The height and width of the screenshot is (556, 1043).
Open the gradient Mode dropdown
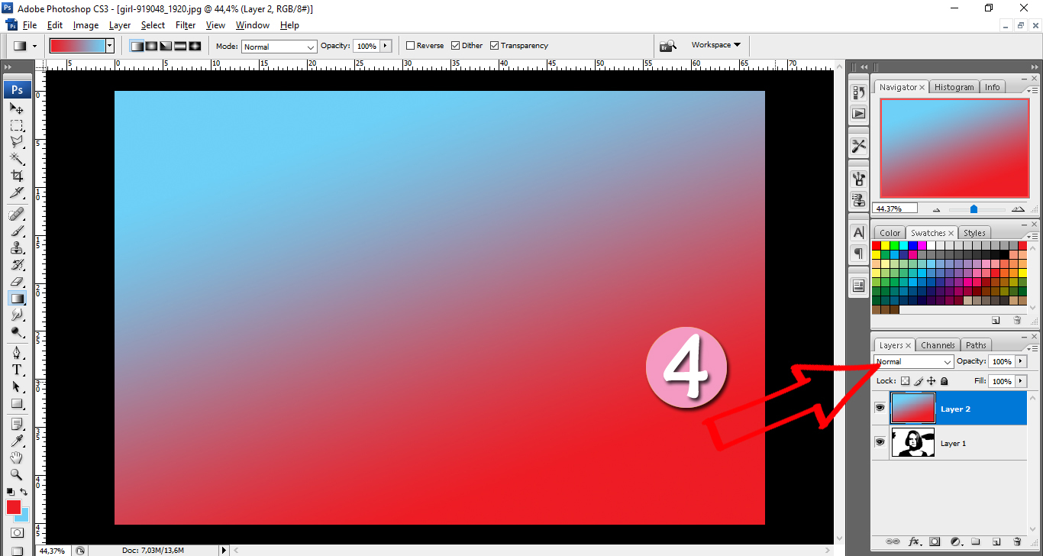(x=279, y=47)
